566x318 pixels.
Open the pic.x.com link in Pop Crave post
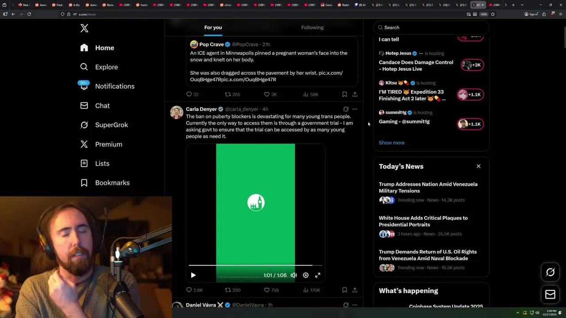(x=266, y=76)
